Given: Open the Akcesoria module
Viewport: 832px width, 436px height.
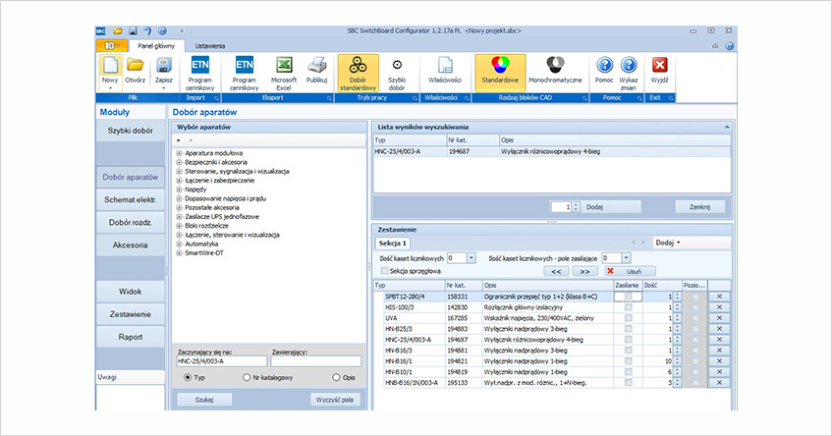Looking at the screenshot, I should (x=130, y=245).
